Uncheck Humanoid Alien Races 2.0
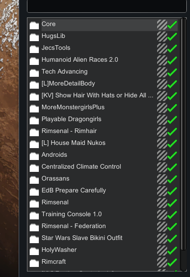 tap(172, 60)
